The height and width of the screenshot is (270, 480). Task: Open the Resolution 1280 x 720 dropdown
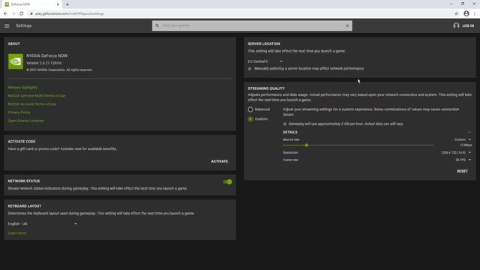[456, 152]
